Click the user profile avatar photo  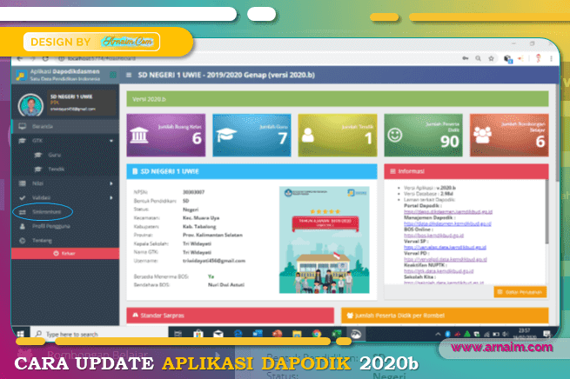[x=30, y=105]
